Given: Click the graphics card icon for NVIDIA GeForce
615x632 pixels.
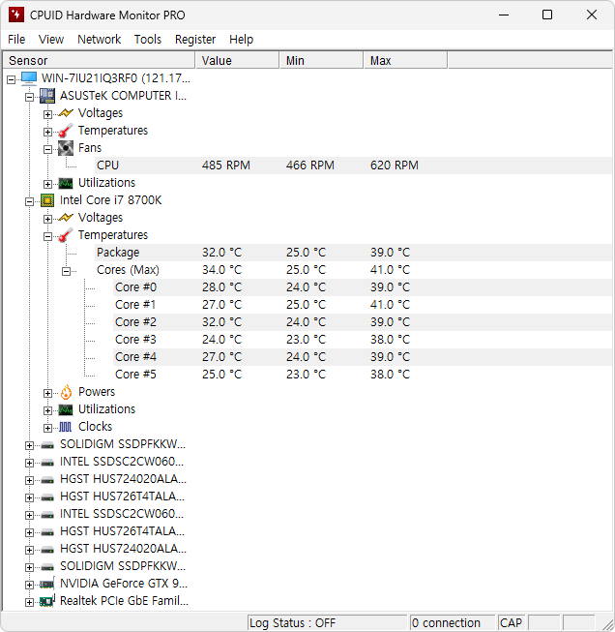Looking at the screenshot, I should (47, 584).
